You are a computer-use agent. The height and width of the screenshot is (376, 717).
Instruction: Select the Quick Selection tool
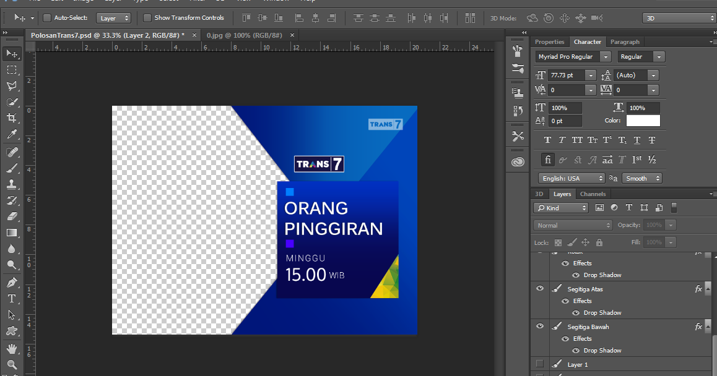pos(12,102)
